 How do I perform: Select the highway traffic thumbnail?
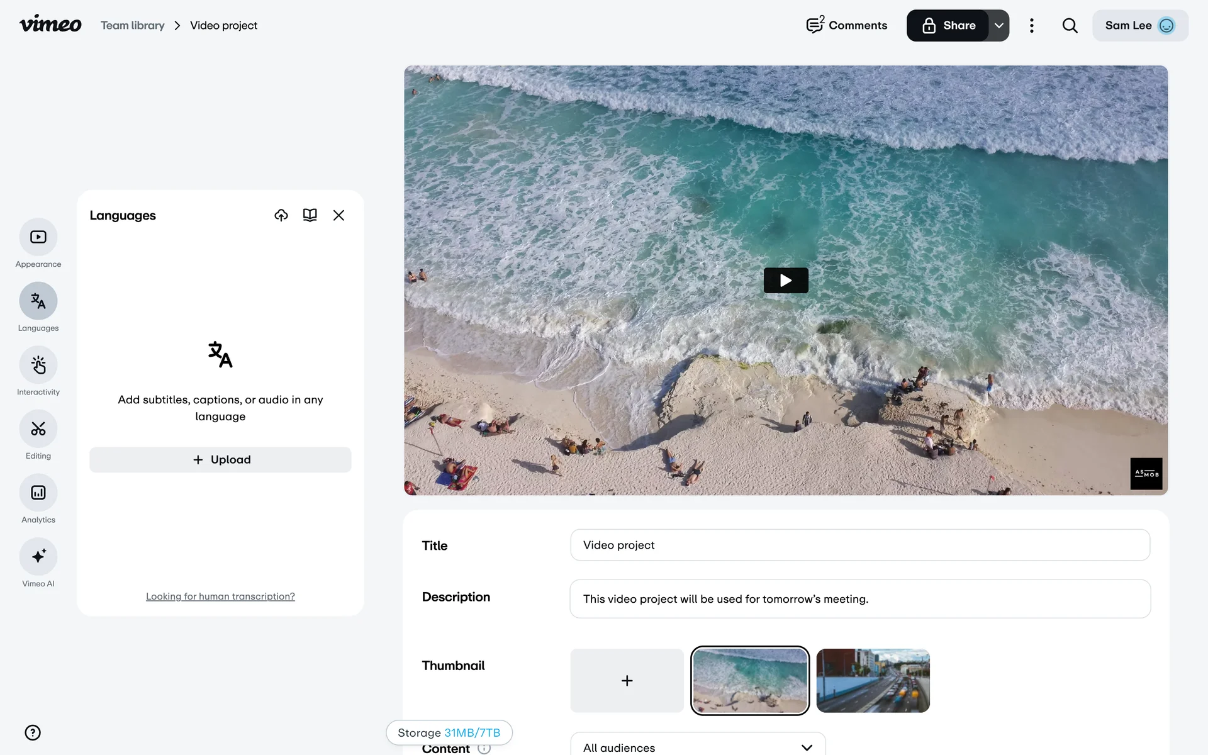(873, 681)
